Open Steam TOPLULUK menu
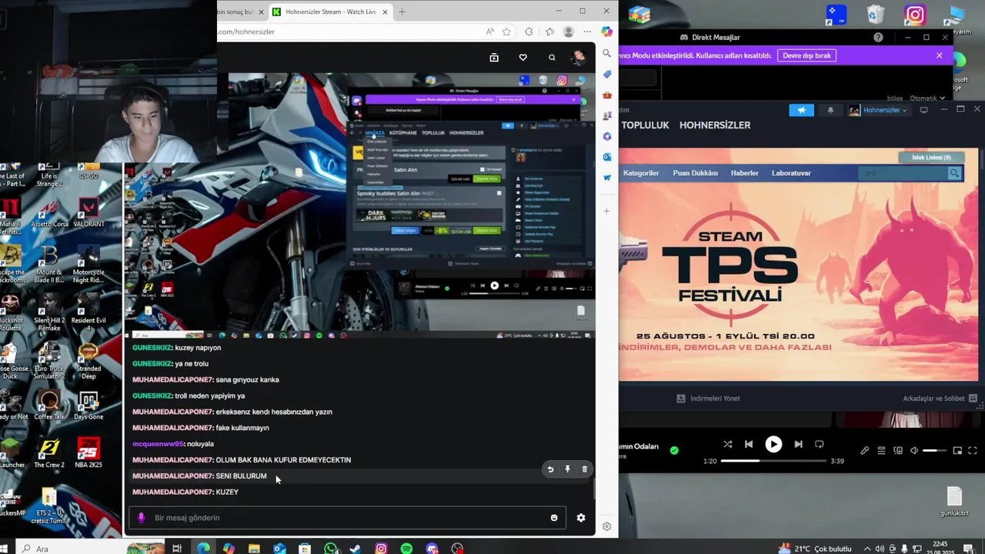Viewport: 985px width, 554px height. 645,125
